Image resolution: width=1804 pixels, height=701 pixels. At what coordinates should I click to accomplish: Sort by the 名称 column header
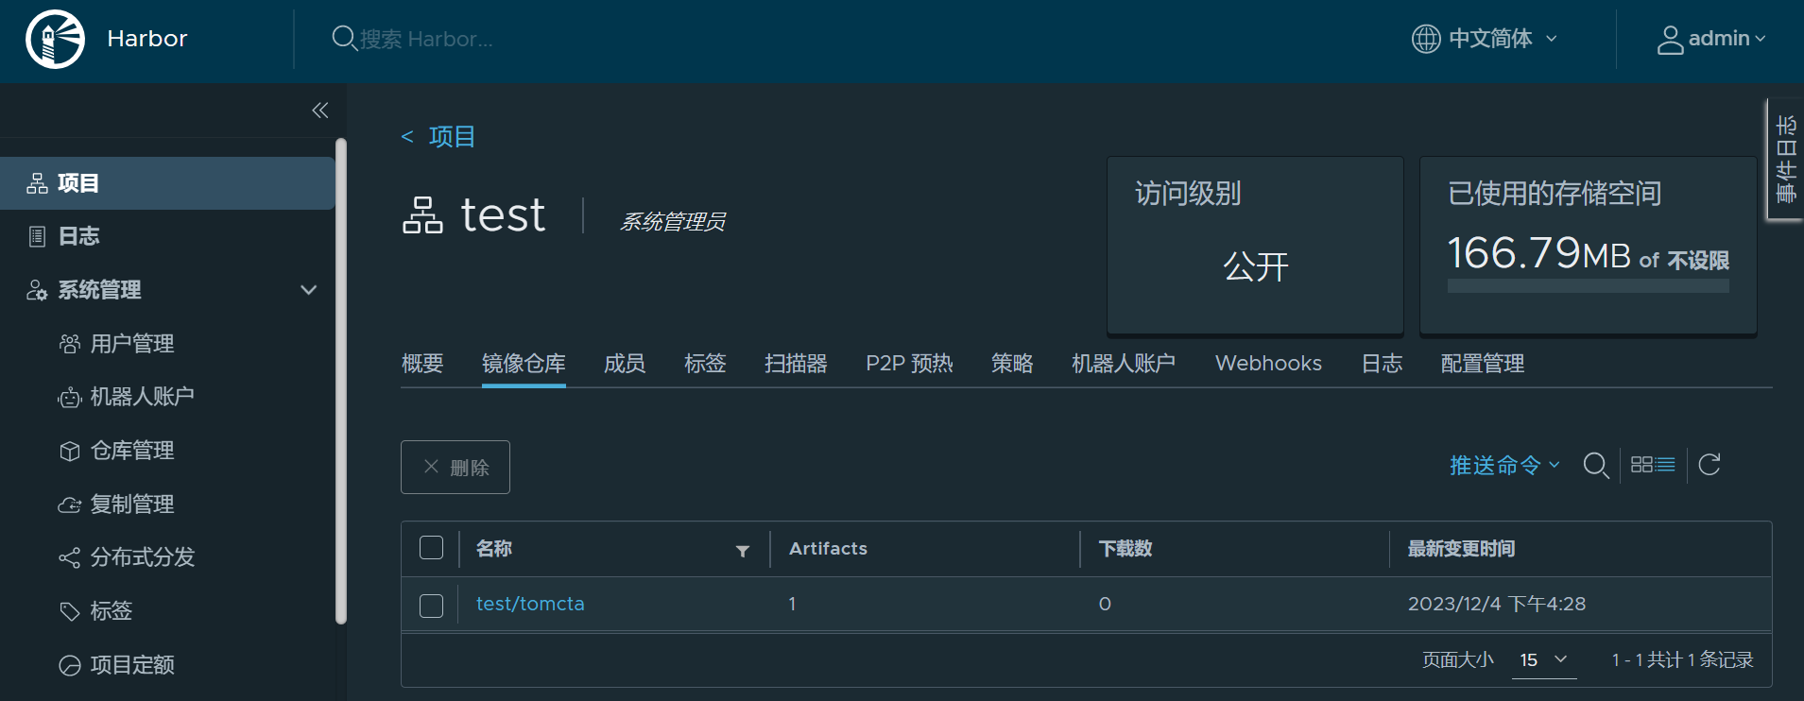click(494, 549)
